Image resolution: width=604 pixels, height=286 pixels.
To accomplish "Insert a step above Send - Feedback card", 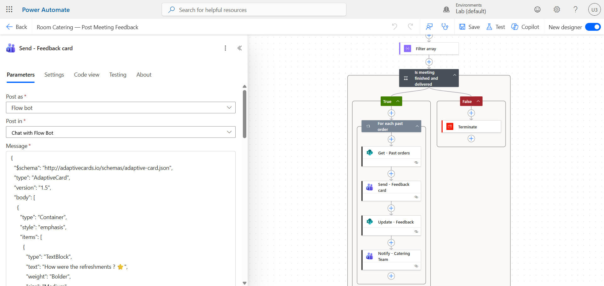I will [x=391, y=174].
